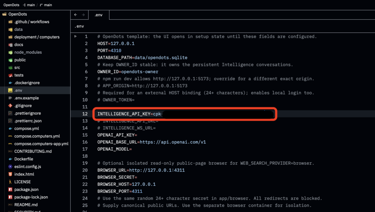Click line number 20 in the gutter

[x=85, y=170]
